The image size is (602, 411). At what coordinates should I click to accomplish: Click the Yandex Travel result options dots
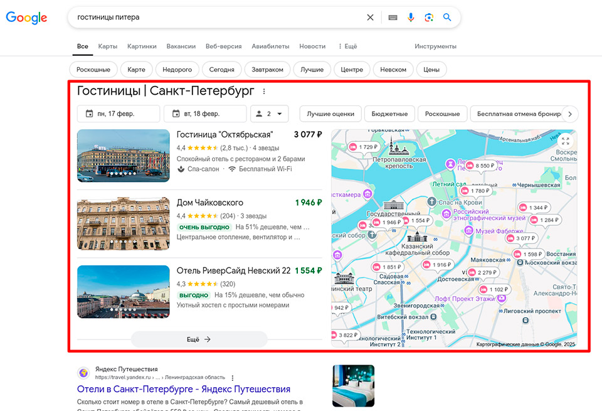click(x=232, y=378)
